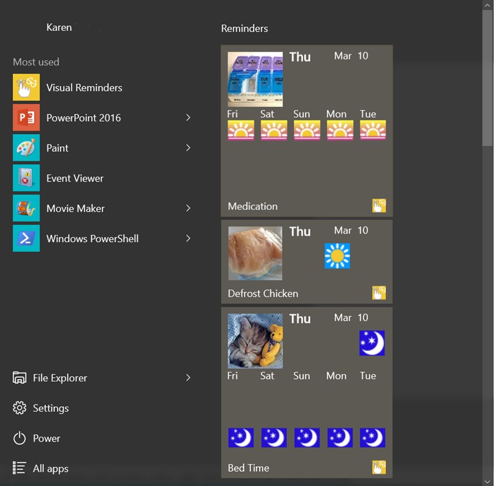494x486 pixels.
Task: Click the Mar 10 date on Bed Time tile
Action: pos(351,317)
